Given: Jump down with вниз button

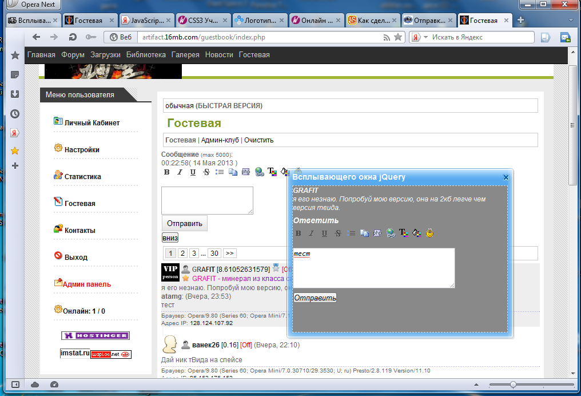Looking at the screenshot, I should tap(170, 237).
